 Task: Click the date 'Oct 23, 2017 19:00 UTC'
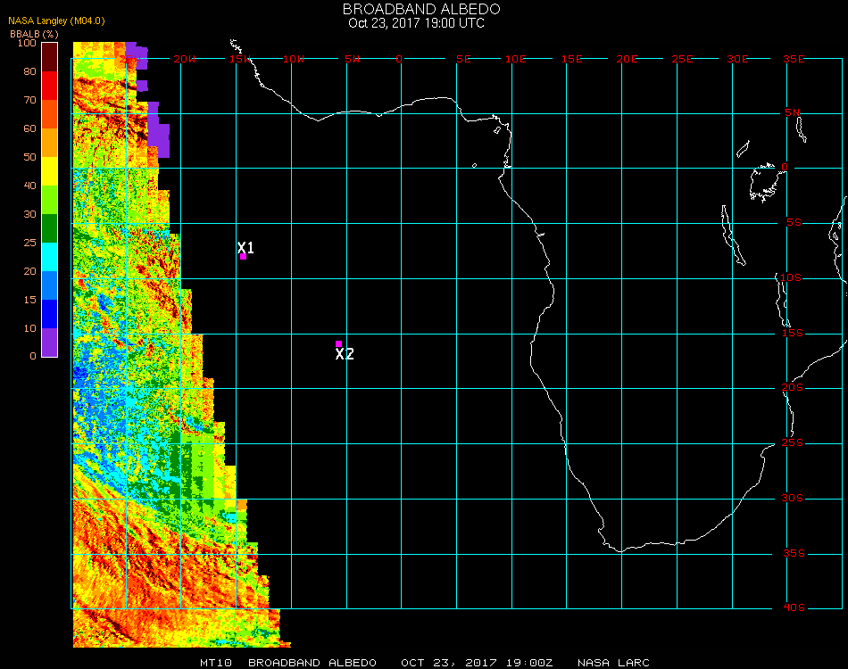(x=417, y=23)
